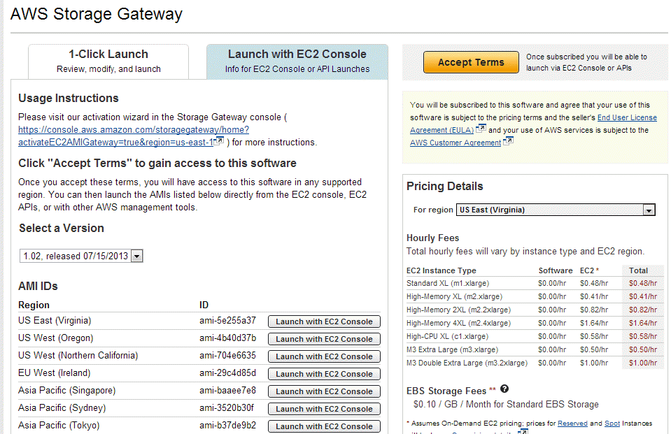Launch US West (Oregon) with EC2 Console
This screenshot has width=671, height=434.
point(324,339)
